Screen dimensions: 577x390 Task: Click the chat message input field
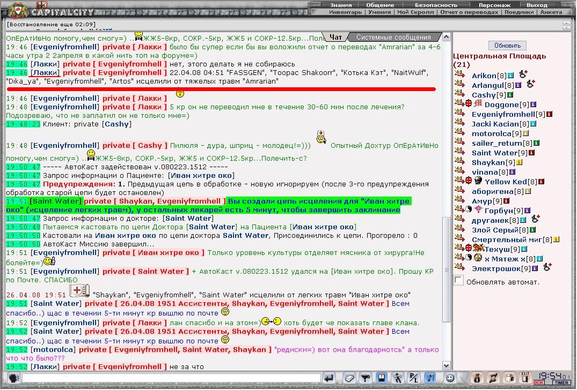[171, 378]
